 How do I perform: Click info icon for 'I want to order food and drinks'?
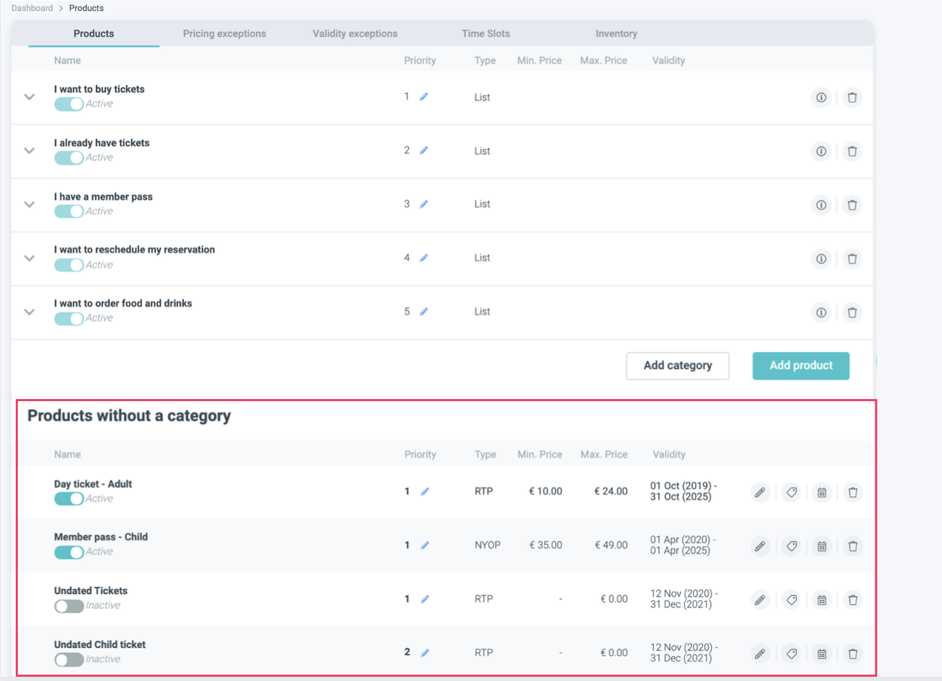[x=821, y=313]
